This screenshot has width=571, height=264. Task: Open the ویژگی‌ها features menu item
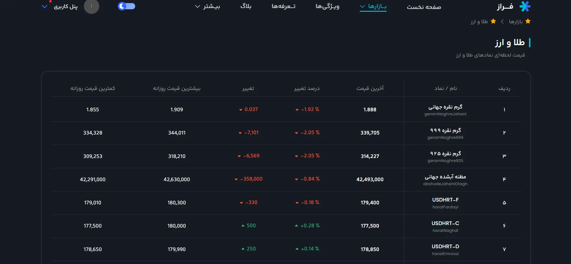point(328,6)
